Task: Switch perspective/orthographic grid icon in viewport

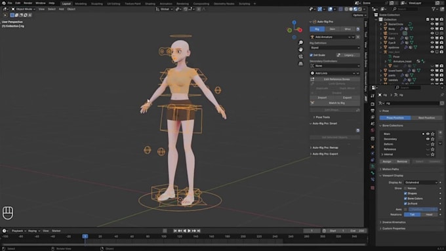Action: click(300, 64)
